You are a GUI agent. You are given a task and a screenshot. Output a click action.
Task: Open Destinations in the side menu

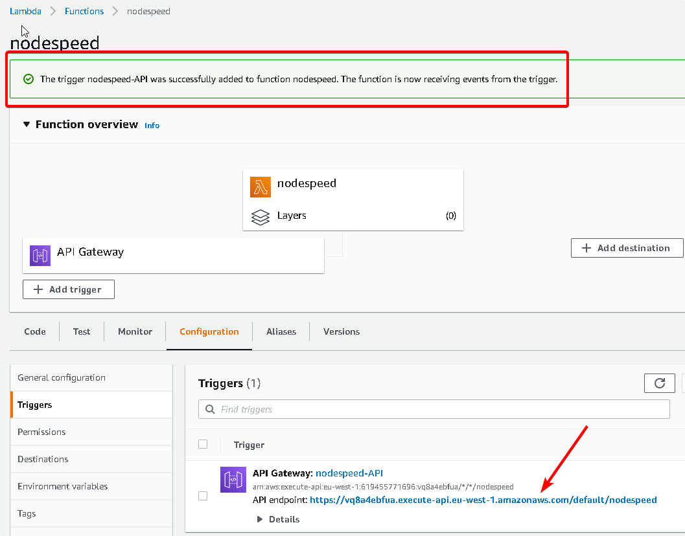click(91, 459)
